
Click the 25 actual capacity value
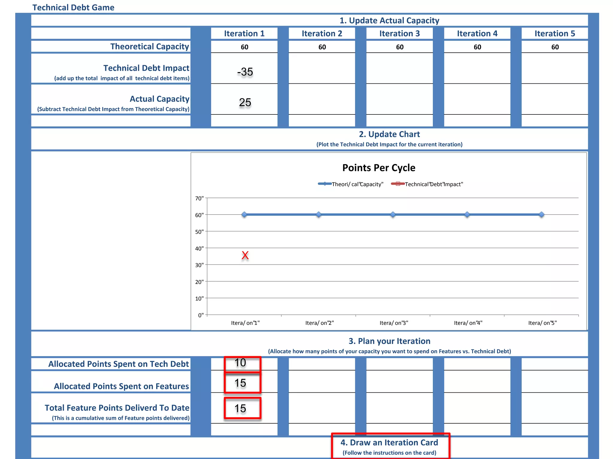[245, 102]
